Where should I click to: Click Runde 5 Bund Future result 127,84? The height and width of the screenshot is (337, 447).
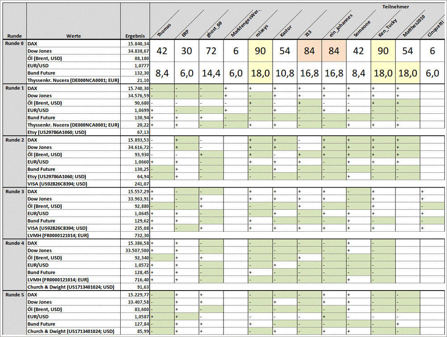pyautogui.click(x=135, y=324)
